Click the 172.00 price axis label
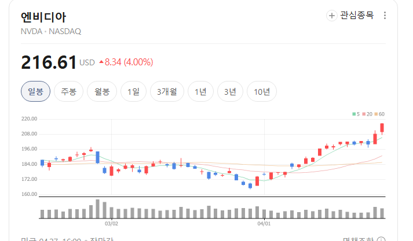This screenshot has width=413, height=241. (29, 179)
